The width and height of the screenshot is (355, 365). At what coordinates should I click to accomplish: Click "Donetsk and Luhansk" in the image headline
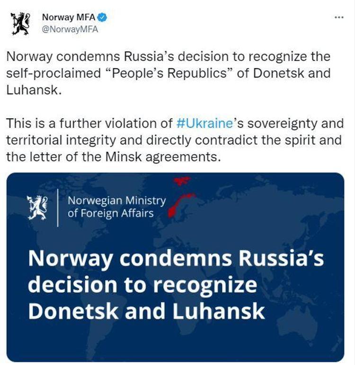146,311
